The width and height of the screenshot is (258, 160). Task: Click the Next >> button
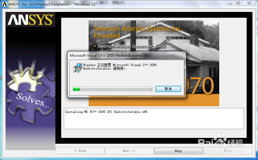[x=129, y=151]
